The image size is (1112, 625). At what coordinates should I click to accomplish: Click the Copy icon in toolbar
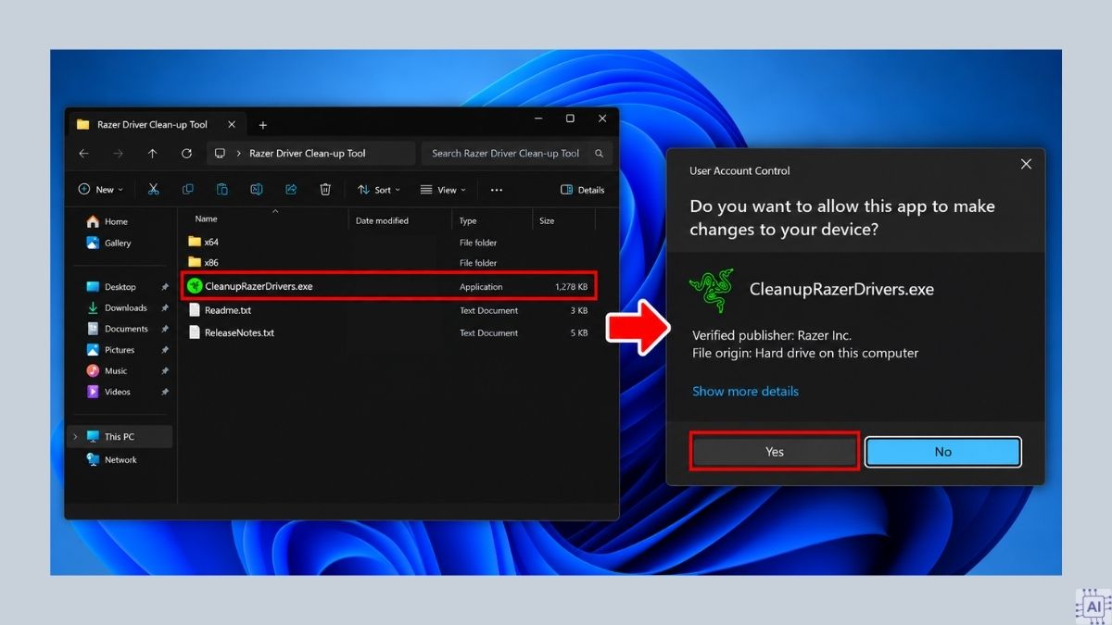coord(188,190)
